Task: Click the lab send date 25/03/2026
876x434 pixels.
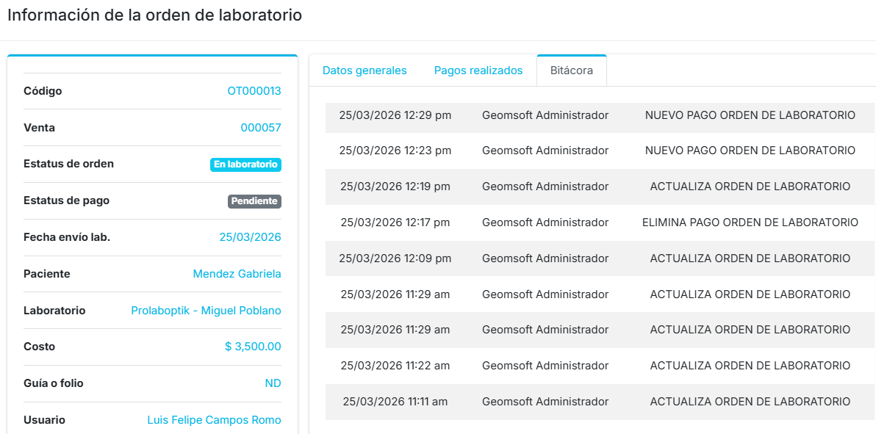Action: click(250, 237)
